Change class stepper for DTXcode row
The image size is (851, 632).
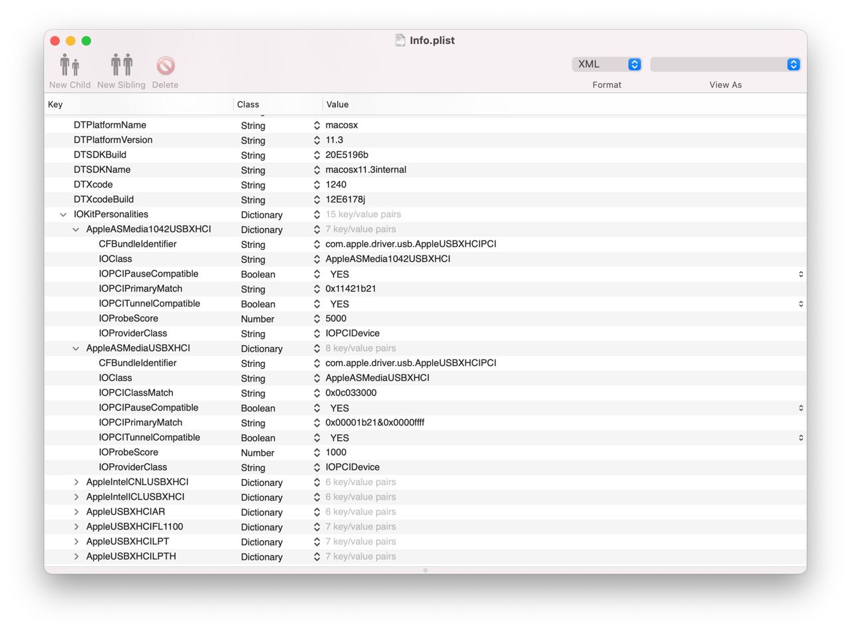[x=317, y=185]
